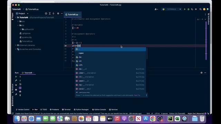The width and height of the screenshot is (221, 124).
Task: Open run configuration wrench in Run panel
Action: 16,80
